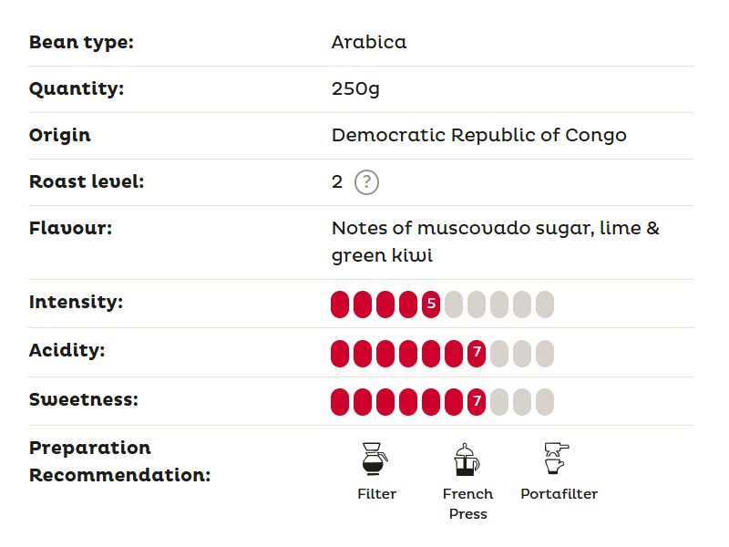
Task: Click the last grey Sweetness pill
Action: click(545, 402)
